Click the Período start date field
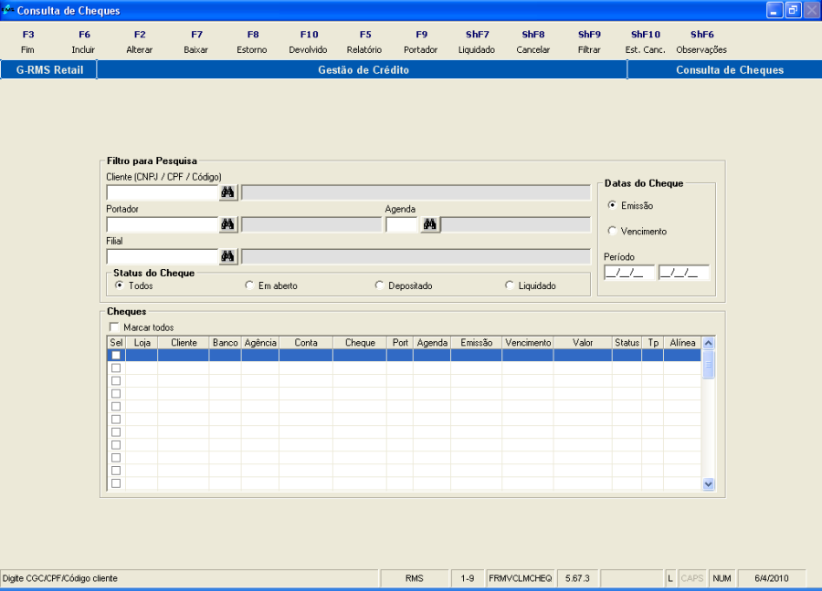Screen dimensions: 822x591 coord(628,273)
